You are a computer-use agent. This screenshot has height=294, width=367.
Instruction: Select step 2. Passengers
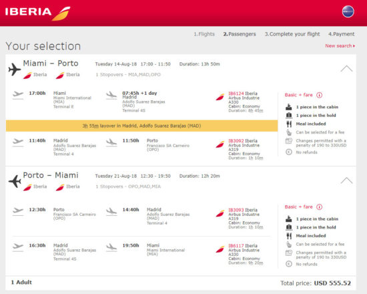pos(240,34)
